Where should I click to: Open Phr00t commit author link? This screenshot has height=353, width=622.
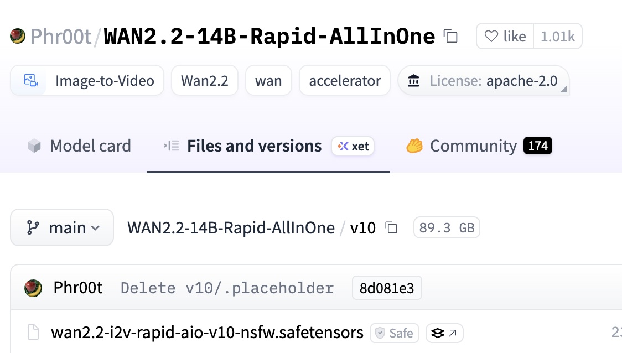[78, 288]
